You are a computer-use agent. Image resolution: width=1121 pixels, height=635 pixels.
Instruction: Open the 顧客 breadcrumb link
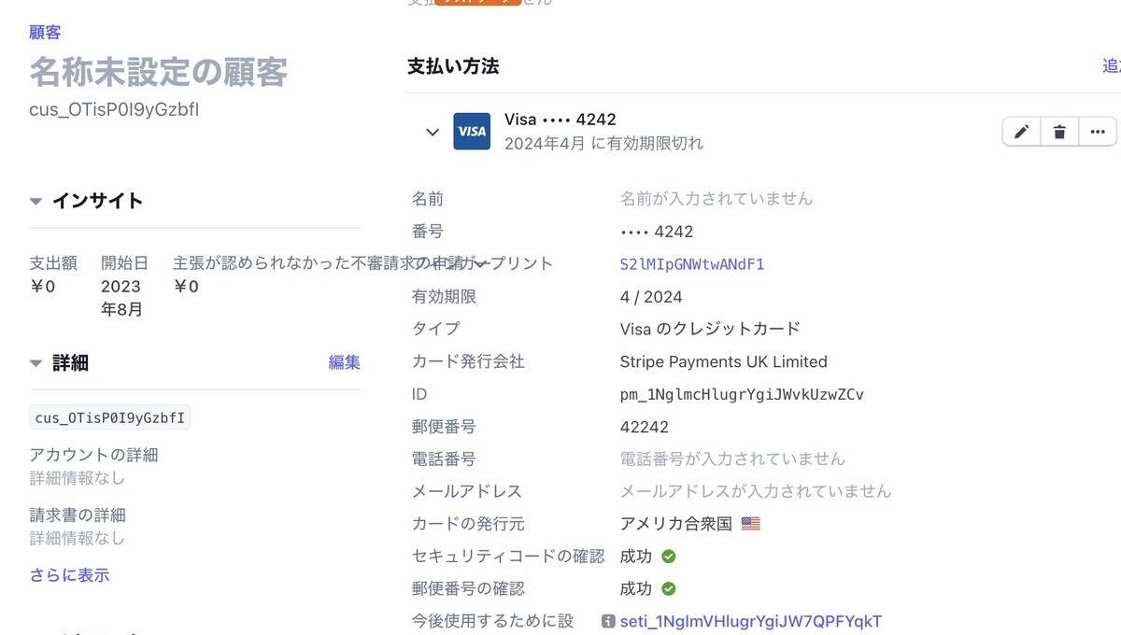point(45,33)
